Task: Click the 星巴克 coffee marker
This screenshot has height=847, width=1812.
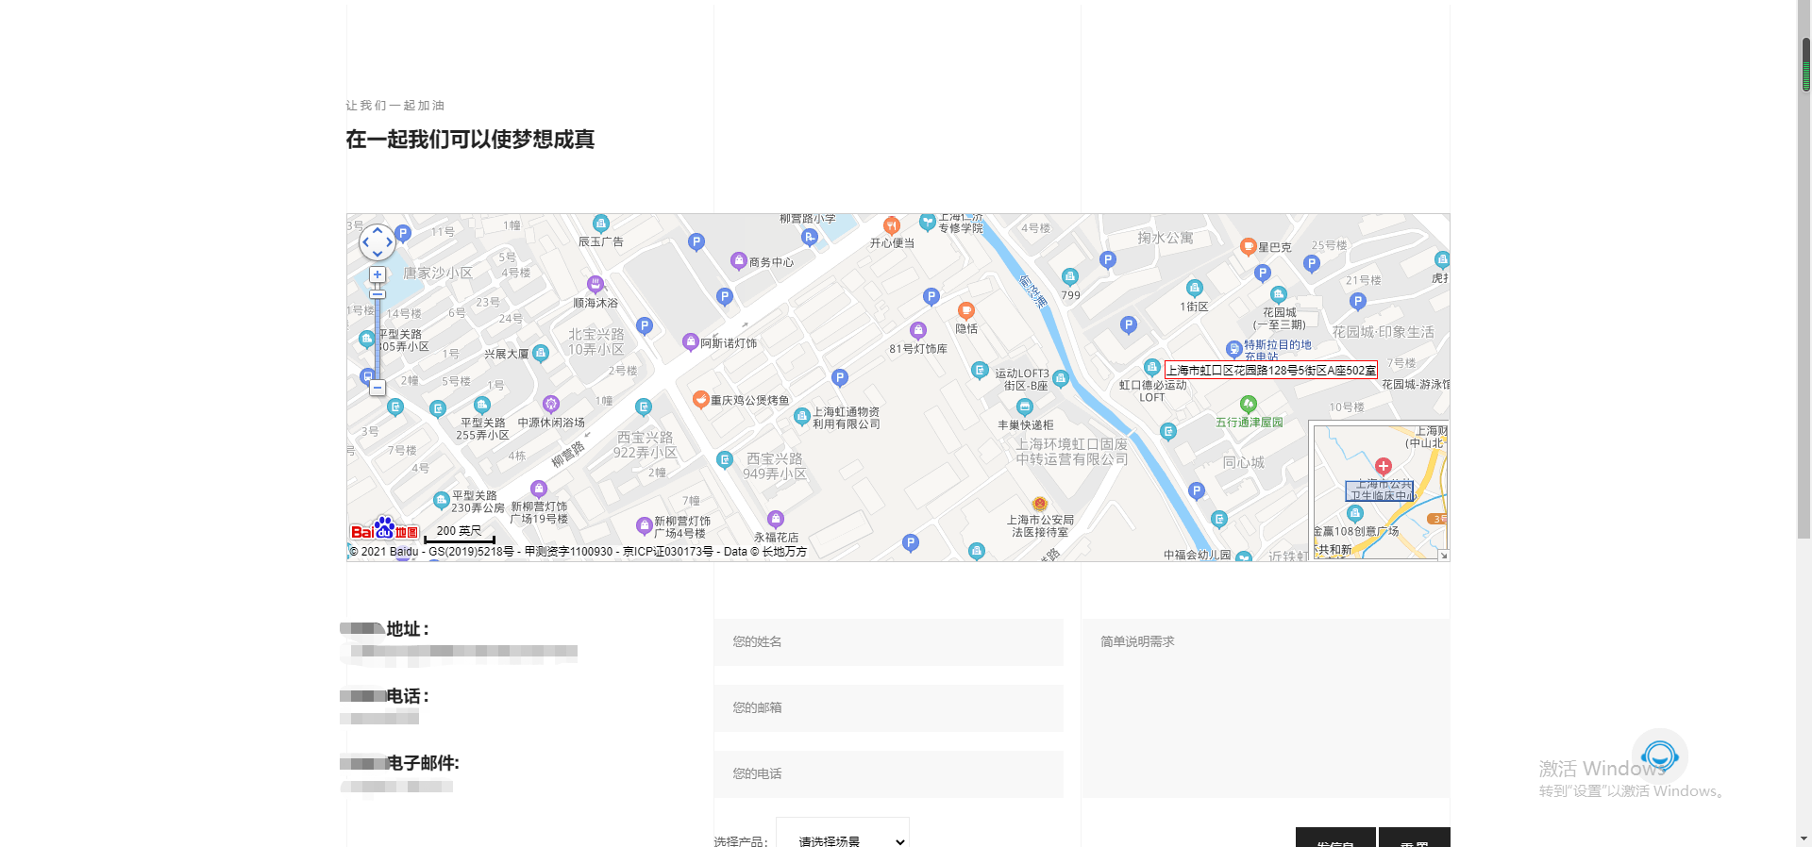Action: coord(1249,247)
